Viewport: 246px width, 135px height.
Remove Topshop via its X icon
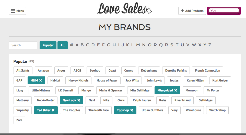coord(132,110)
